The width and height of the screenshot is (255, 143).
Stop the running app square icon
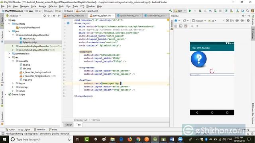220,11
